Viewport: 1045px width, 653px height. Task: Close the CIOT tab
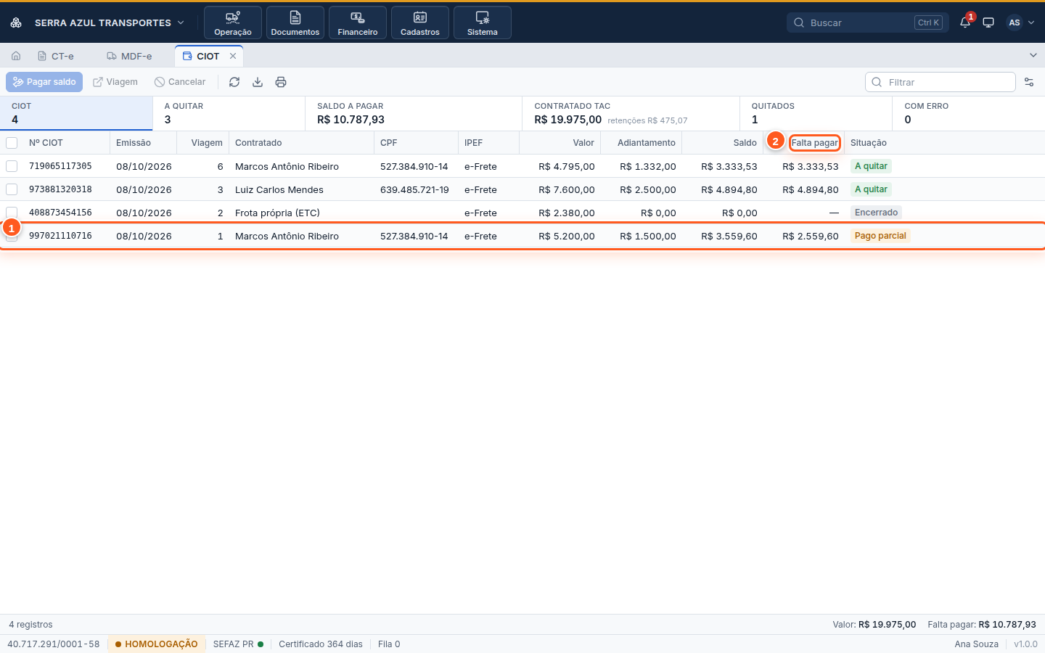pyautogui.click(x=233, y=56)
